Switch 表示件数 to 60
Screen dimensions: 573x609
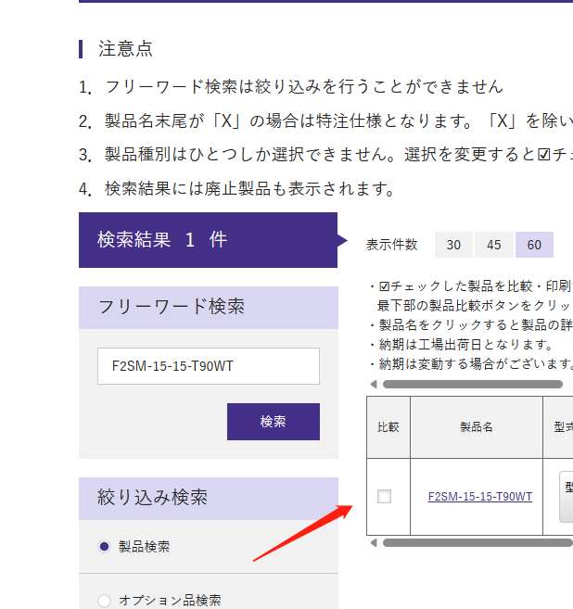point(534,245)
